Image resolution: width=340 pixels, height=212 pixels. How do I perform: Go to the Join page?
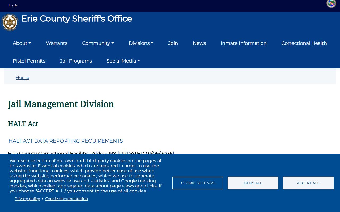click(x=173, y=43)
